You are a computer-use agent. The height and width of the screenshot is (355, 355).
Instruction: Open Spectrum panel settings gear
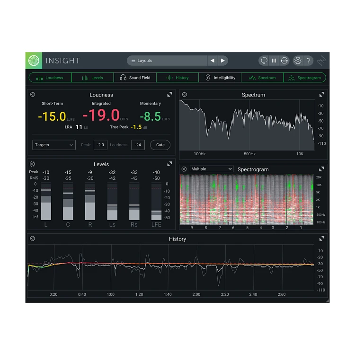[185, 94]
